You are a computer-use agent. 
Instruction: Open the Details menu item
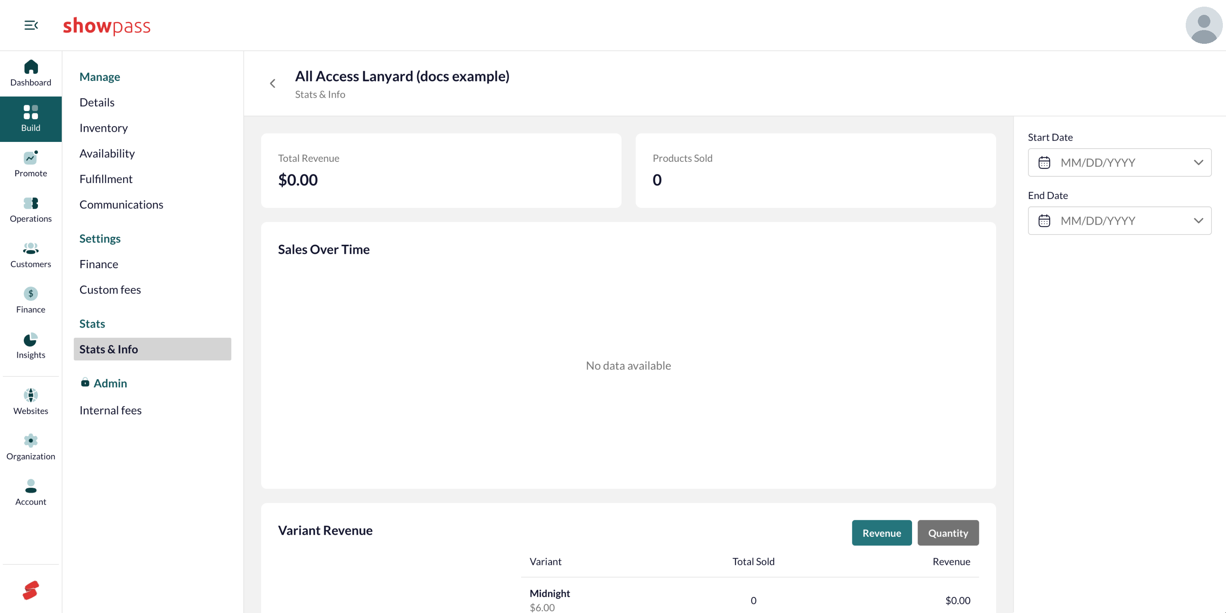97,102
